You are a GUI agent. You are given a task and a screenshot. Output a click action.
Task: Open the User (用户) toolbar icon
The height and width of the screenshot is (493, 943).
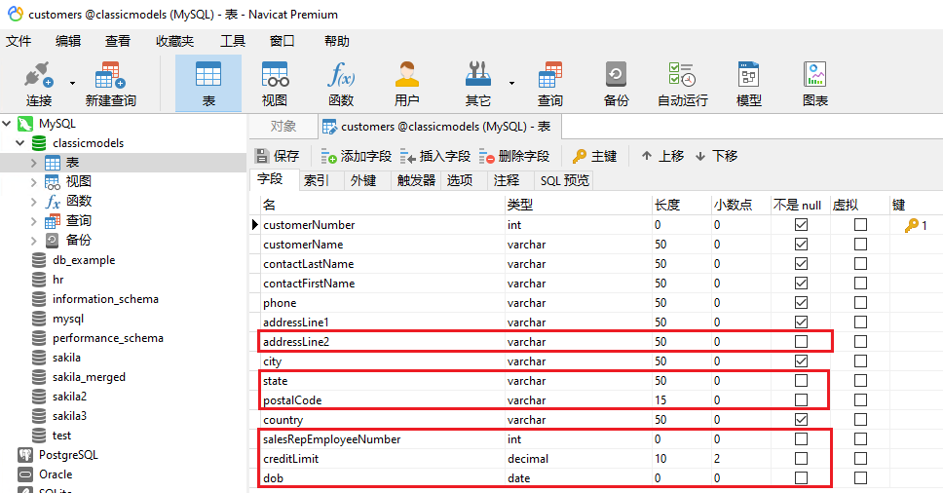(x=407, y=84)
